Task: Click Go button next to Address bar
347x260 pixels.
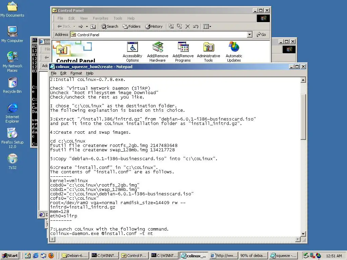Action: tap(261, 35)
